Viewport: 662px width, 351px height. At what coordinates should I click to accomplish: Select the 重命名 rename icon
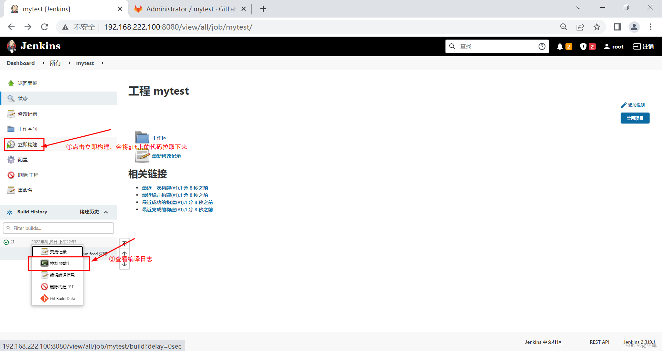point(11,190)
